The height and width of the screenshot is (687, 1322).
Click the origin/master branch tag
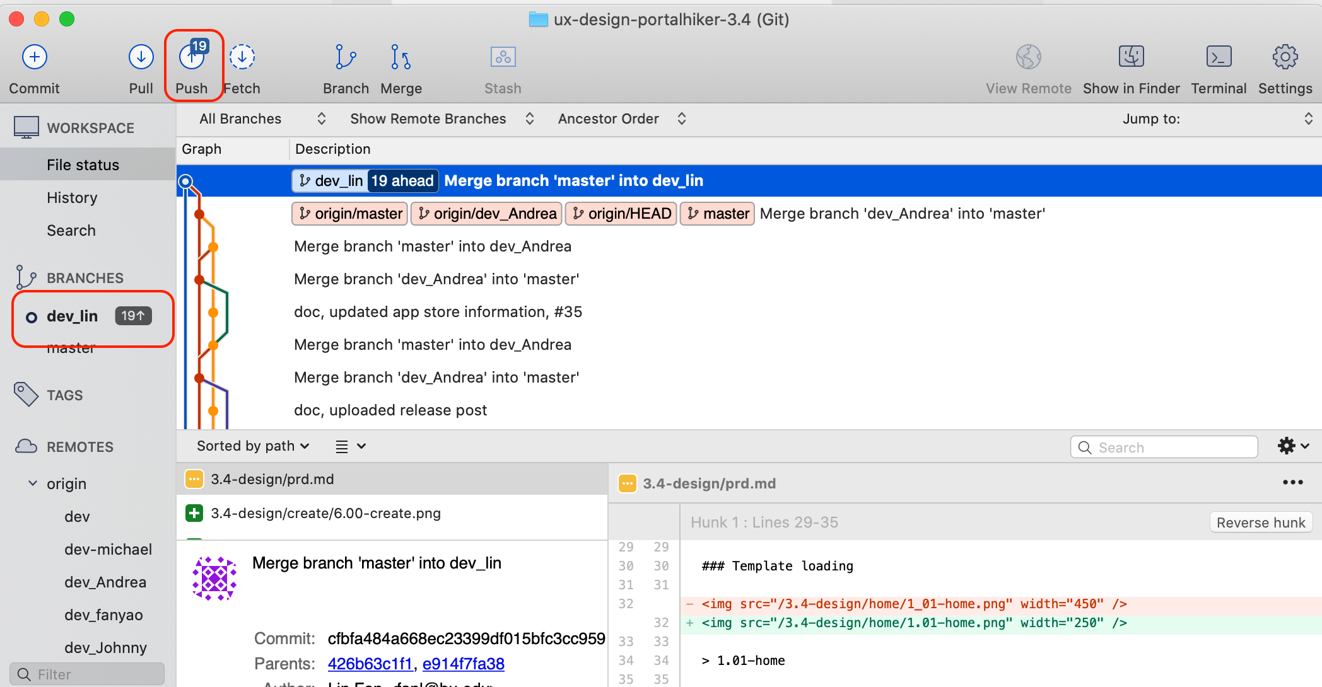point(350,214)
